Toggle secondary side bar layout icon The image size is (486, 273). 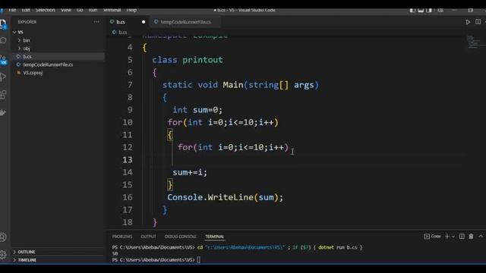point(429,10)
